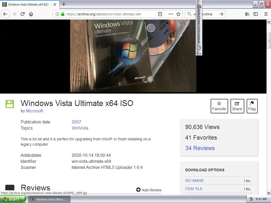The width and height of the screenshot is (271, 203).
Task: Close the Windows Vista Ultimate tab
Action: tap(55, 4)
